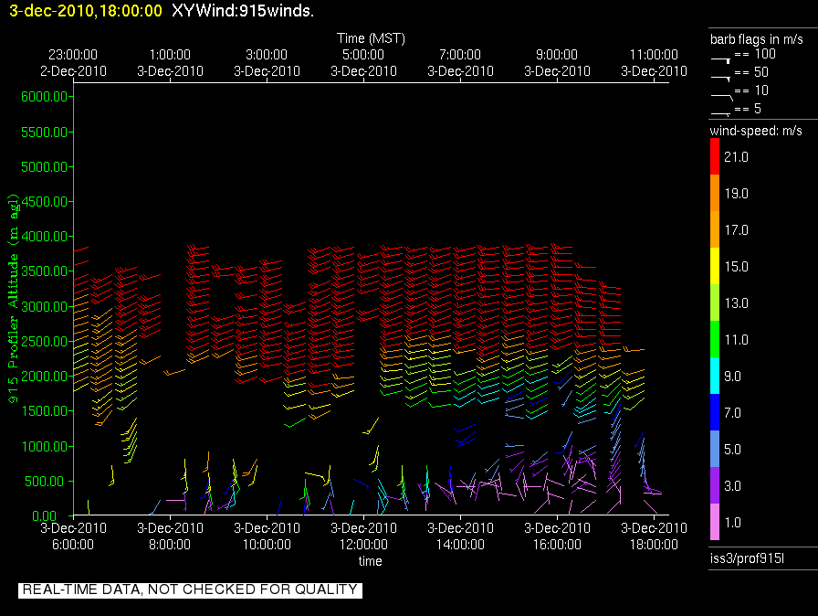This screenshot has height=616, width=818.
Task: Click the 10 m/s barb flag symbol
Action: click(721, 96)
